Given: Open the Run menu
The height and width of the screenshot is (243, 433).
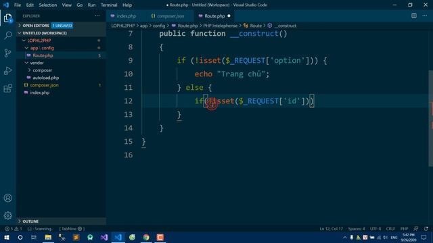Looking at the screenshot, I should point(91,5).
